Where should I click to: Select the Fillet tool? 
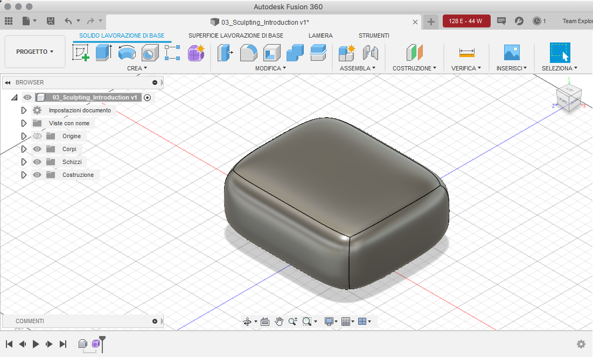248,53
